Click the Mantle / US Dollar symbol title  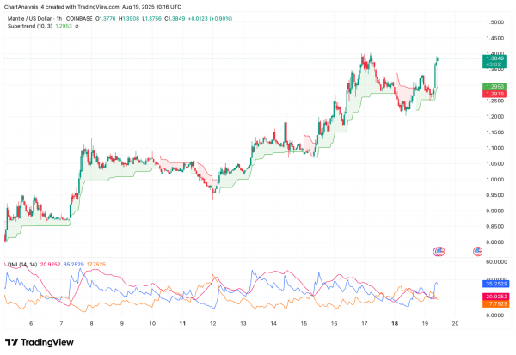(29, 19)
